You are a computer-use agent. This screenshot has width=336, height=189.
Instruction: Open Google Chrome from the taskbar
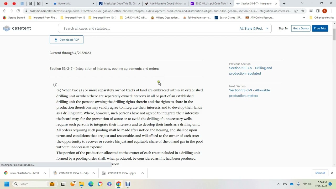(x=118, y=184)
